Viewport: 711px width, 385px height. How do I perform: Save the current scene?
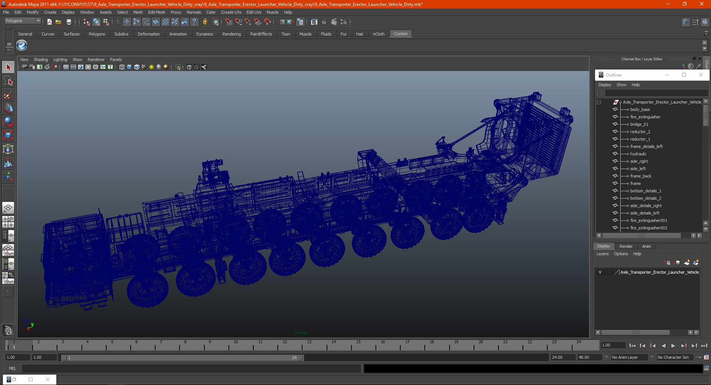point(69,22)
